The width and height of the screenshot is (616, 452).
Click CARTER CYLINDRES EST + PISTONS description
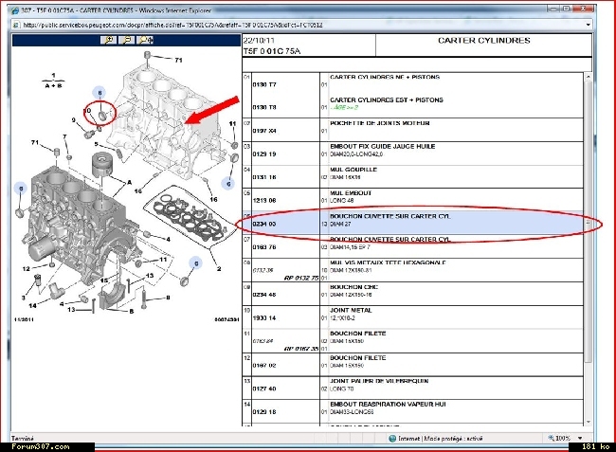(387, 99)
